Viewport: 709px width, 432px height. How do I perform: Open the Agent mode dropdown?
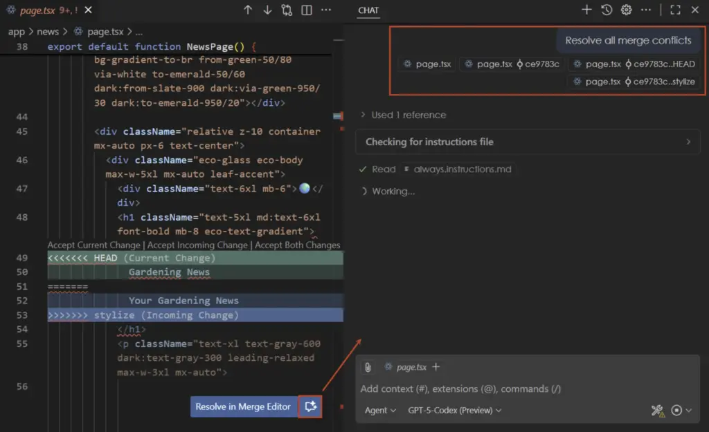(380, 410)
